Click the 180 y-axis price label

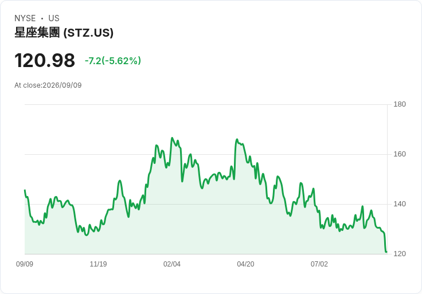point(400,104)
